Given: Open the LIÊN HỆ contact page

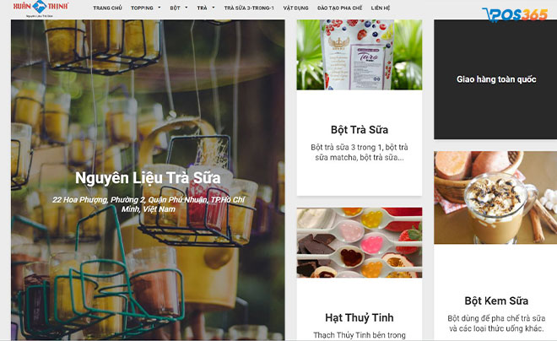Looking at the screenshot, I should 381,8.
